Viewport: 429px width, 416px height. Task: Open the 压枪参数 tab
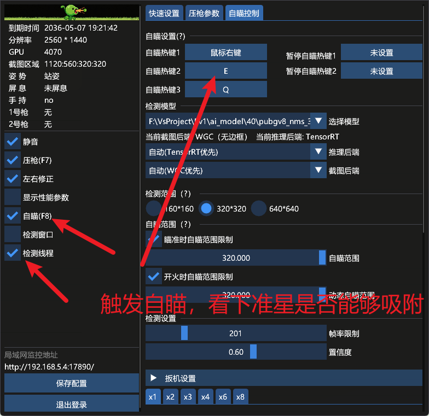tap(204, 13)
